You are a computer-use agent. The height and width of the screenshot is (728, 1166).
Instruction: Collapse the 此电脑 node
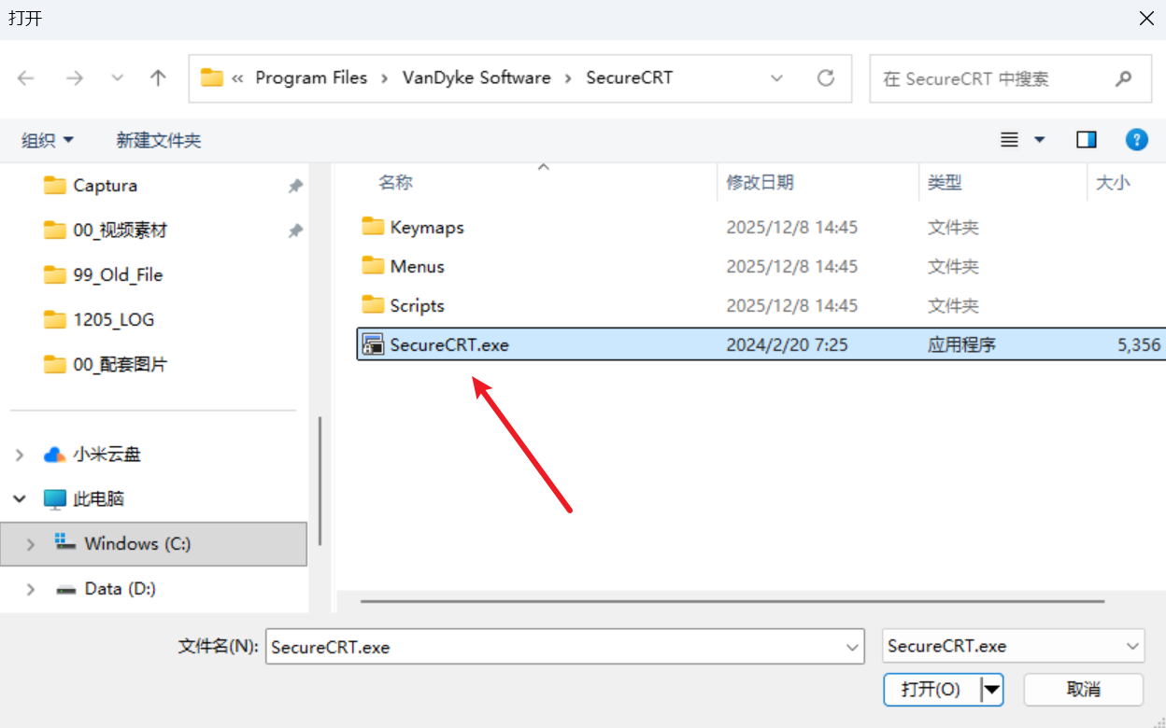pyautogui.click(x=20, y=499)
